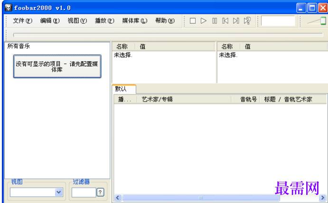Screen dimensions: 328x203
Task: Click 未选择. text in the right properties panel
Action: coord(228,55)
